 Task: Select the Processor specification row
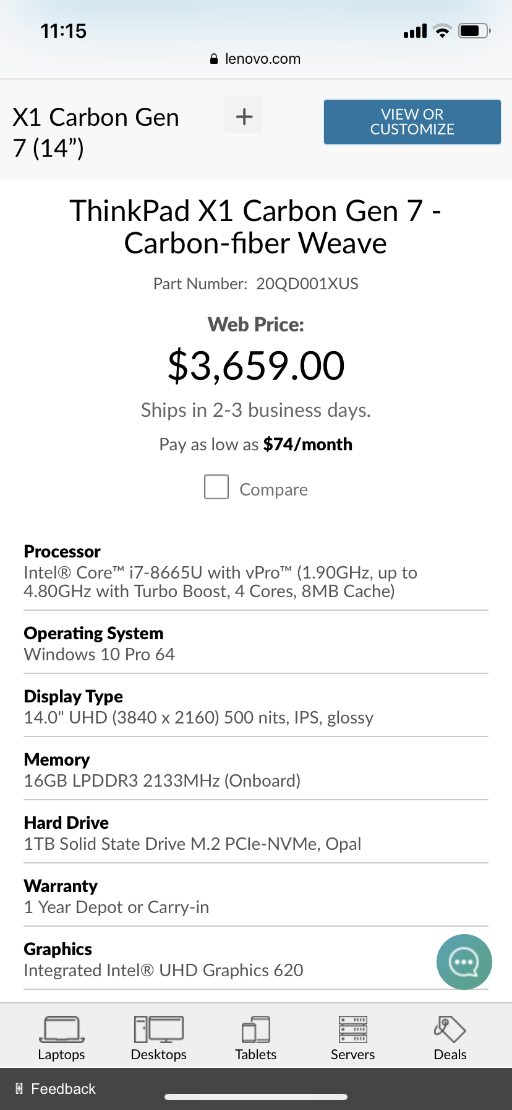click(256, 571)
